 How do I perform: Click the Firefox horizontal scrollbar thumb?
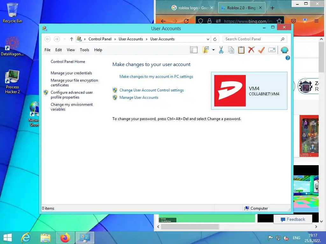(x=190, y=227)
